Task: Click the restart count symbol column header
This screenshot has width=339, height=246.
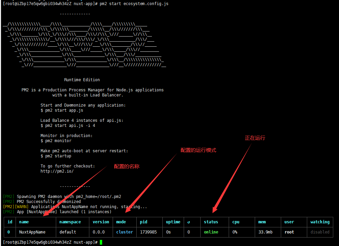Action: [x=189, y=222]
